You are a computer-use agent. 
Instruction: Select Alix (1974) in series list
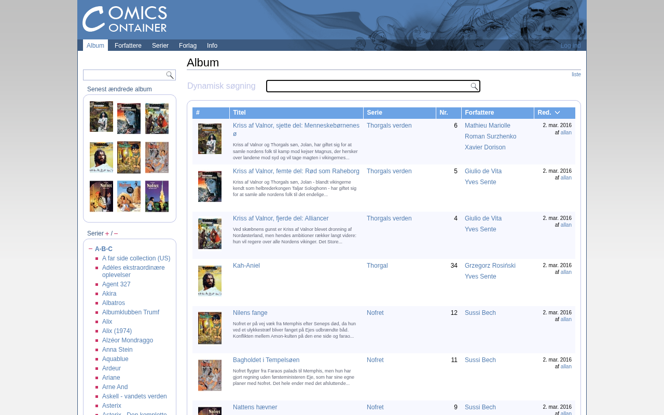tap(117, 331)
